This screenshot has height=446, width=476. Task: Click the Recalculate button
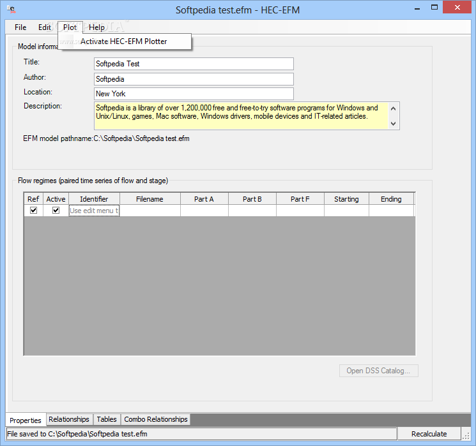[429, 434]
